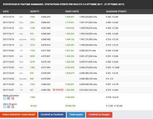Click the clock icon beside VIVERE
153x119 pixels.
(54, 90)
